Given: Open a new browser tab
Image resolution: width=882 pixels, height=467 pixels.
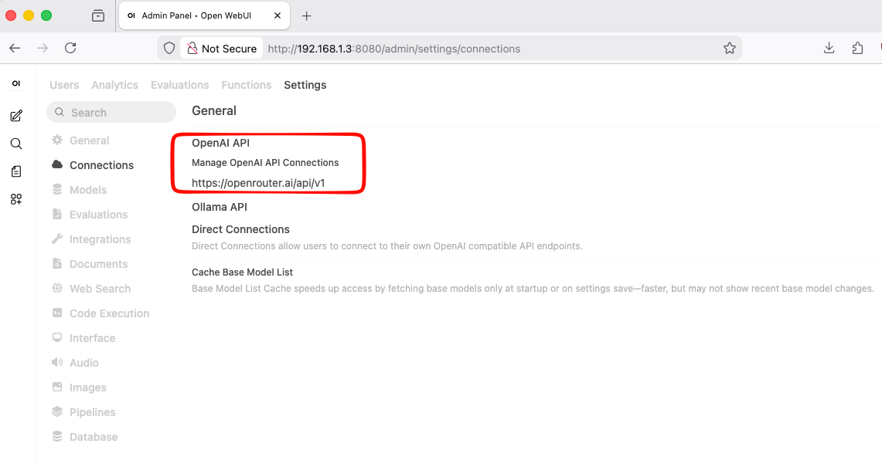Looking at the screenshot, I should pyautogui.click(x=307, y=15).
